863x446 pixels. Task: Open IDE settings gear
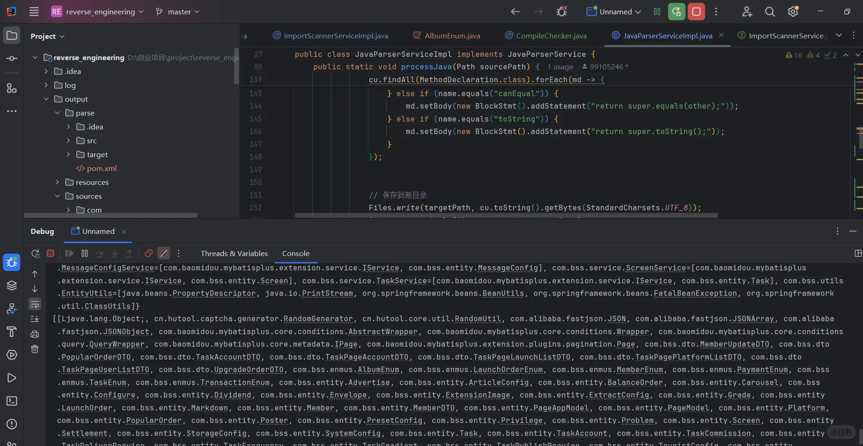click(x=793, y=12)
